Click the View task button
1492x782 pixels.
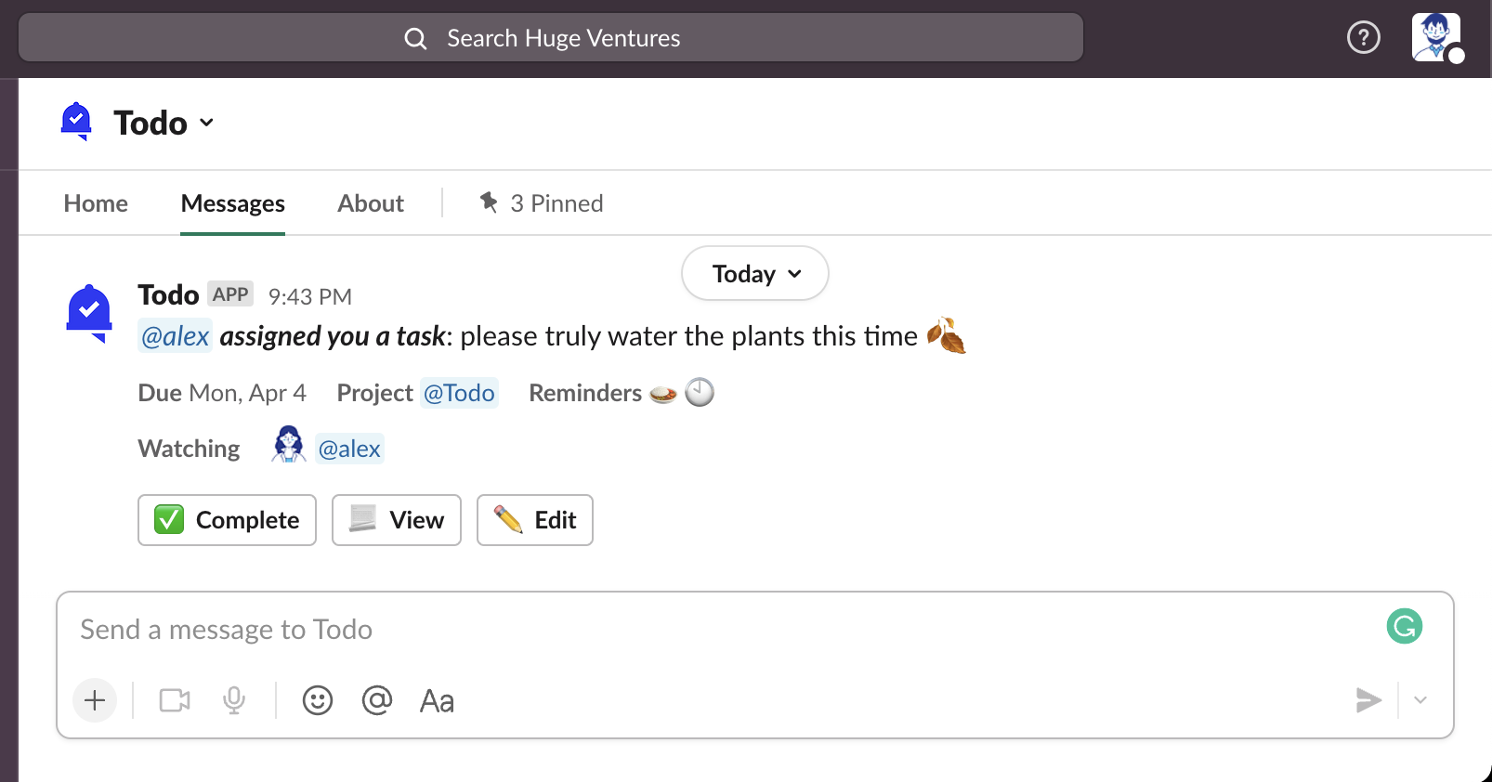[397, 520]
